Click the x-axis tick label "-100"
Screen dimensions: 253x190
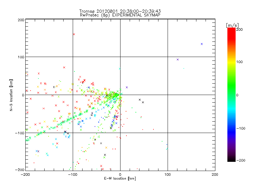click(x=73, y=174)
